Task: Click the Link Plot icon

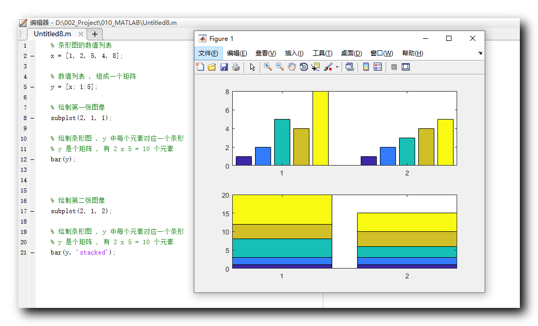Action: click(350, 67)
